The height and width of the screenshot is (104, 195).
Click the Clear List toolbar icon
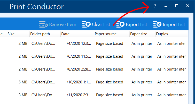[x=87, y=24]
